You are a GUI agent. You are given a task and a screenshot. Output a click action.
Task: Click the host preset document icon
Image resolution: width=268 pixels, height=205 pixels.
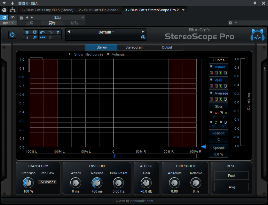point(21,18)
